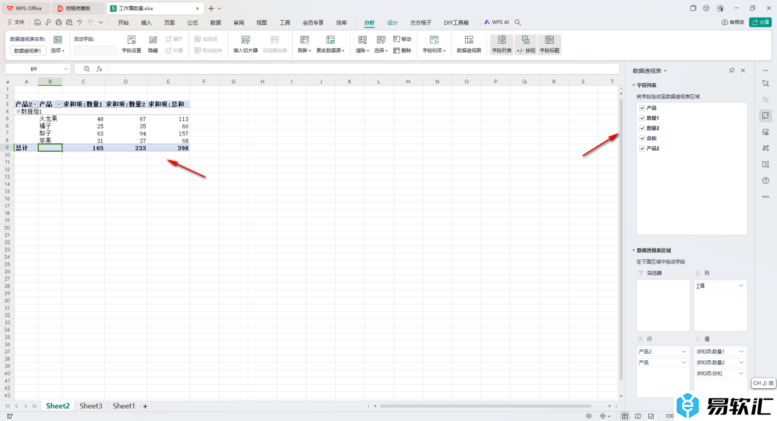
Task: Open the 更改数据源 dropdown
Action: tap(330, 51)
